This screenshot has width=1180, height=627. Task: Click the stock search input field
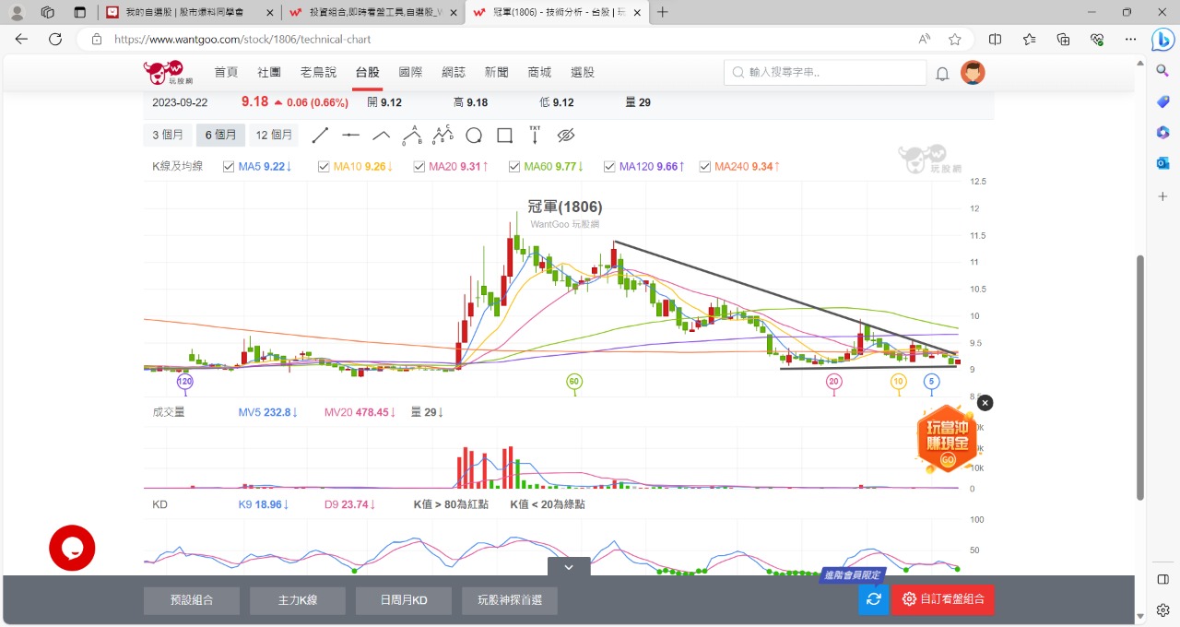[x=825, y=72]
